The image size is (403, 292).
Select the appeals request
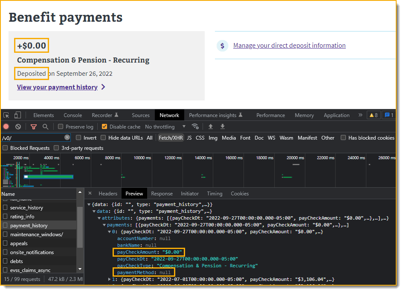pyautogui.click(x=39, y=243)
